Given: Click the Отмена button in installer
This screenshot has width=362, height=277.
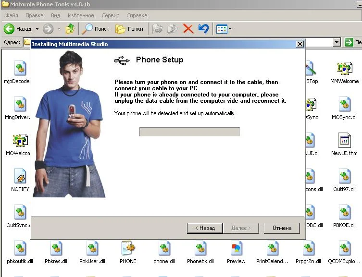Looking at the screenshot, I should tap(282, 228).
